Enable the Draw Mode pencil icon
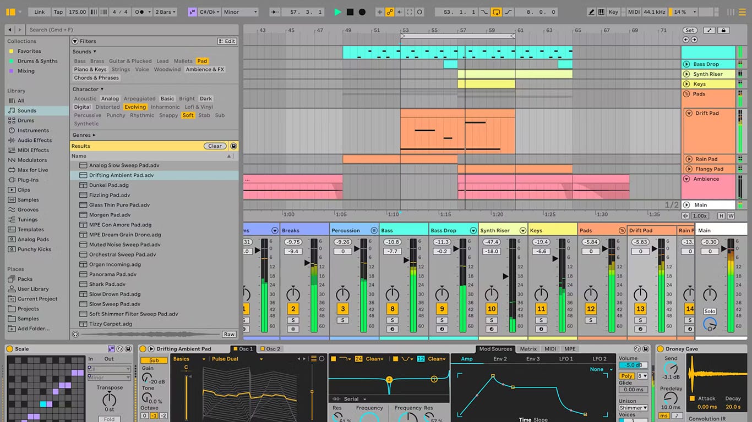Image resolution: width=752 pixels, height=422 pixels. [591, 12]
